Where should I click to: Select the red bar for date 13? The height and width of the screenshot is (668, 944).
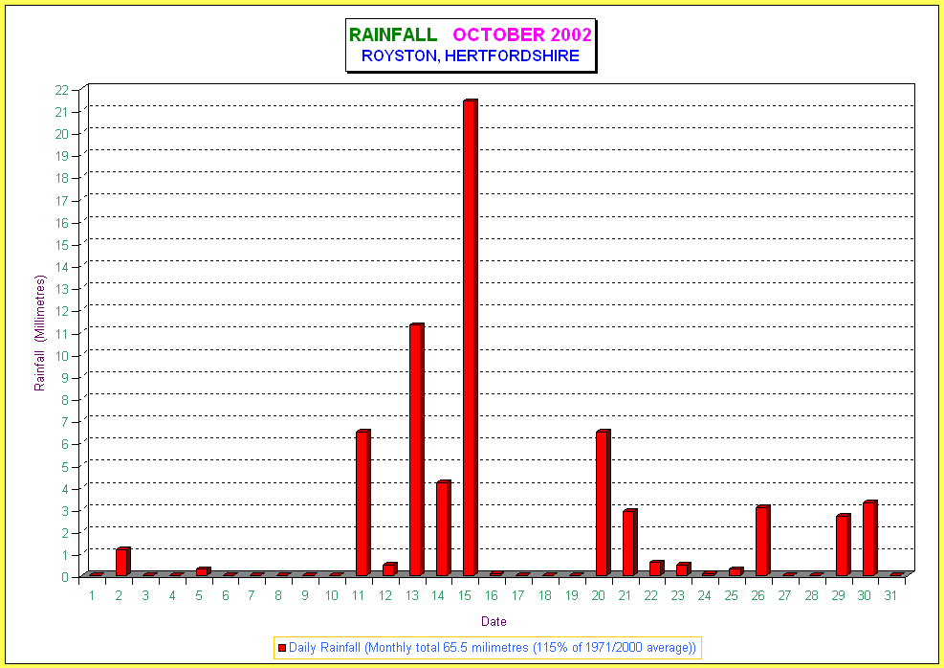coord(416,450)
